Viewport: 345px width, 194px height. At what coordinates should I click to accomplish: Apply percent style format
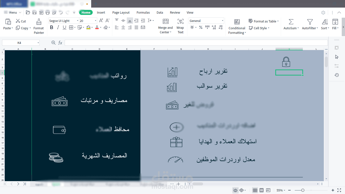pos(201,28)
